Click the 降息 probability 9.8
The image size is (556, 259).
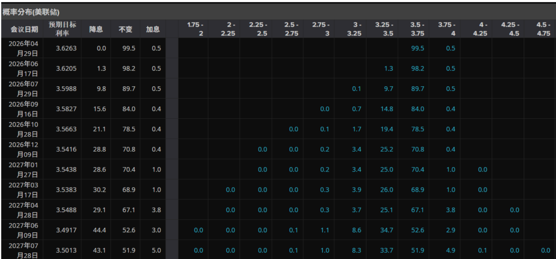(101, 89)
